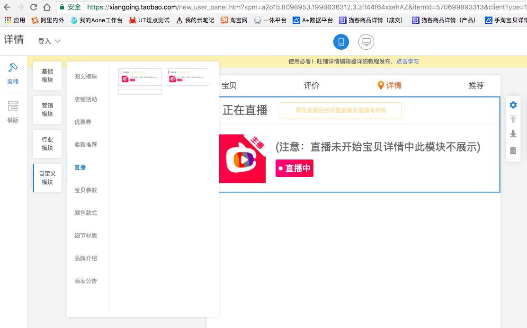Move module down with arrow icon
Image resolution: width=527 pixels, height=328 pixels.
513,134
